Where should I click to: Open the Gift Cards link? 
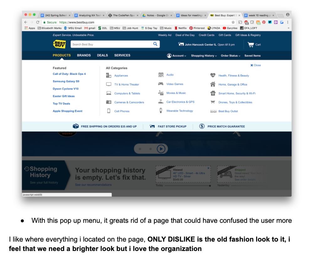225,35
